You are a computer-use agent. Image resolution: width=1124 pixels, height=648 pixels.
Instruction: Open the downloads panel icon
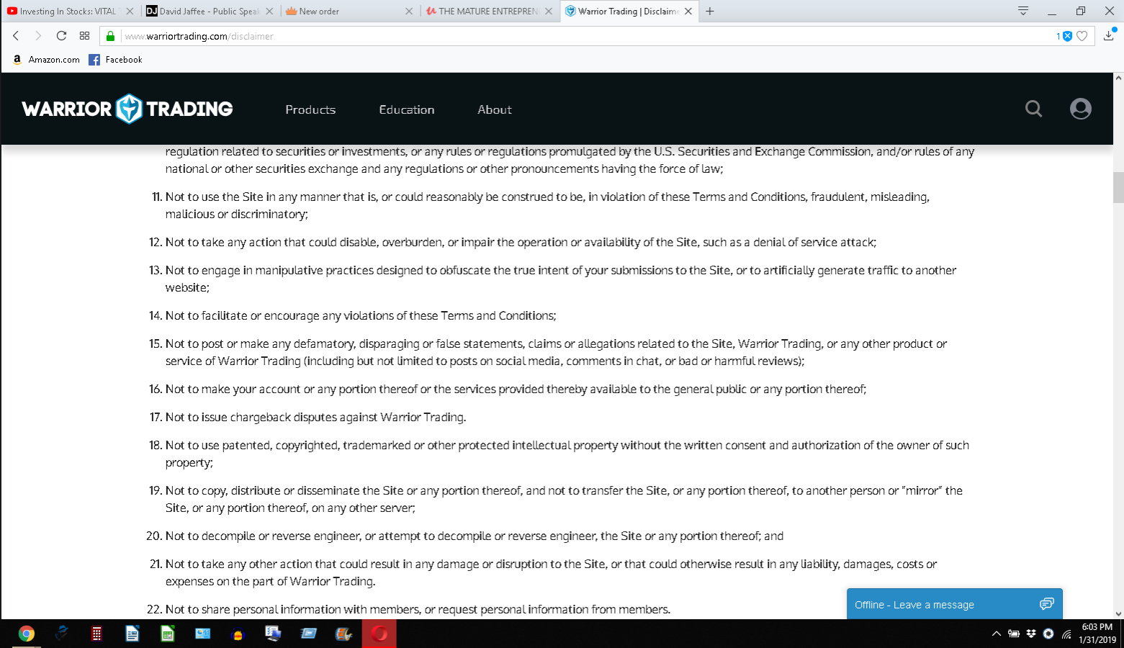point(1109,35)
